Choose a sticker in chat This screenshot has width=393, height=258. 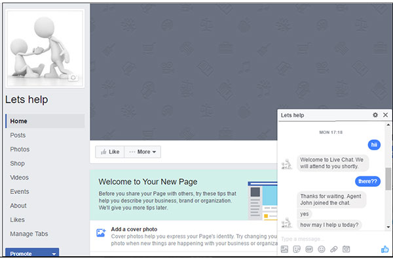click(297, 249)
